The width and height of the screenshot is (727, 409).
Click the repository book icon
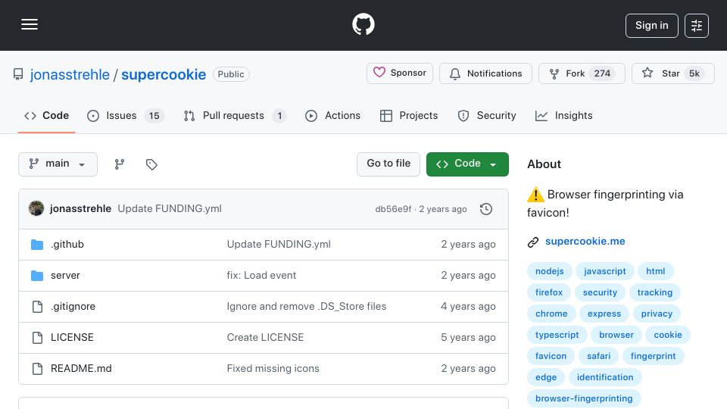pos(18,74)
